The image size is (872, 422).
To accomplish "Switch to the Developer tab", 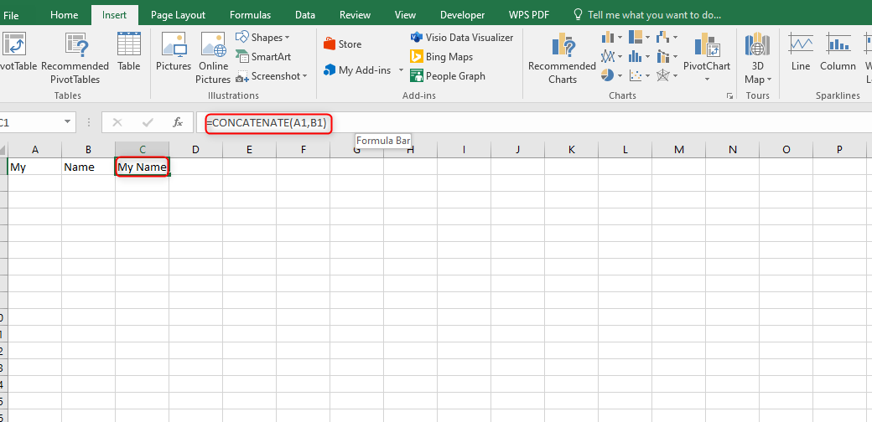I will click(x=462, y=15).
